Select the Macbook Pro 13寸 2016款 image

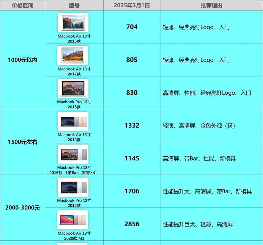[x=73, y=154]
